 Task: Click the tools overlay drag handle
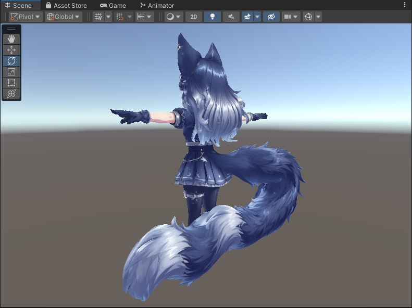pyautogui.click(x=11, y=29)
